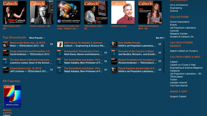Screen dimensions: 207x116
Task: Open First CheMin Results title
Action: click(129, 43)
